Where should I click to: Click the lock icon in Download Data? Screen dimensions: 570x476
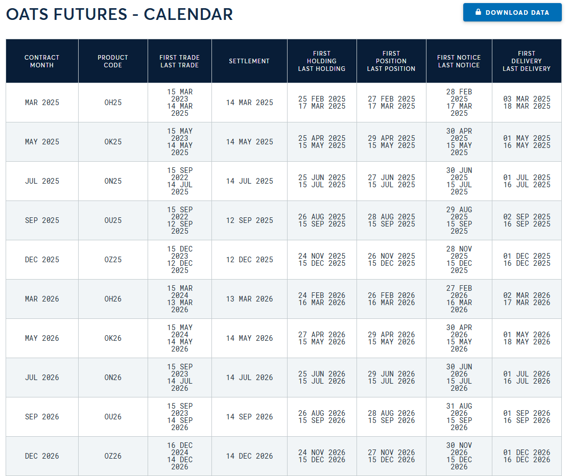tap(479, 12)
